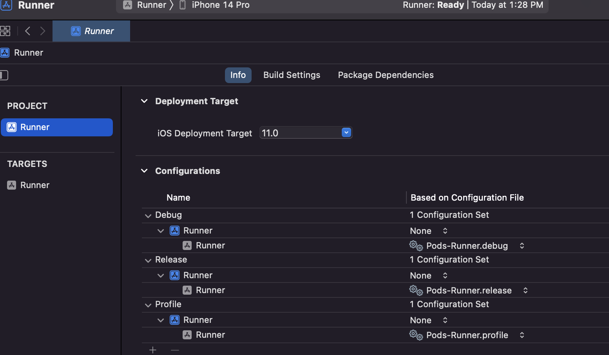Open the None popup in Release row
Screen dimensions: 609x355
pyautogui.click(x=429, y=275)
